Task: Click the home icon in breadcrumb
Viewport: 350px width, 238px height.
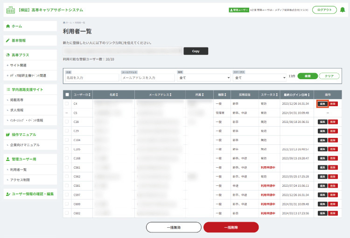Action: pyautogui.click(x=64, y=22)
